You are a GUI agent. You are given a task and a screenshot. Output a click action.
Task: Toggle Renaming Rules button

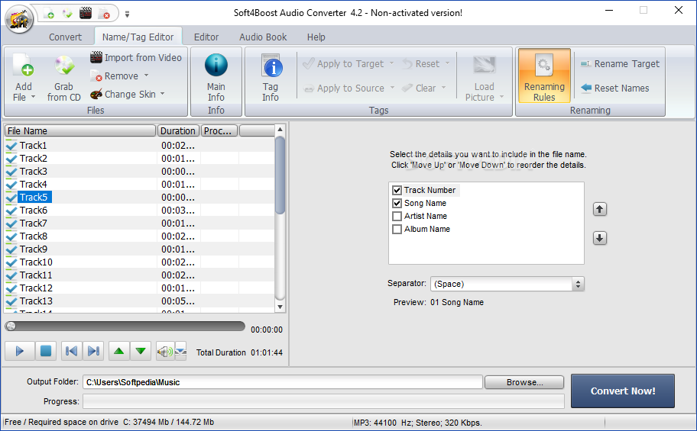click(x=544, y=76)
